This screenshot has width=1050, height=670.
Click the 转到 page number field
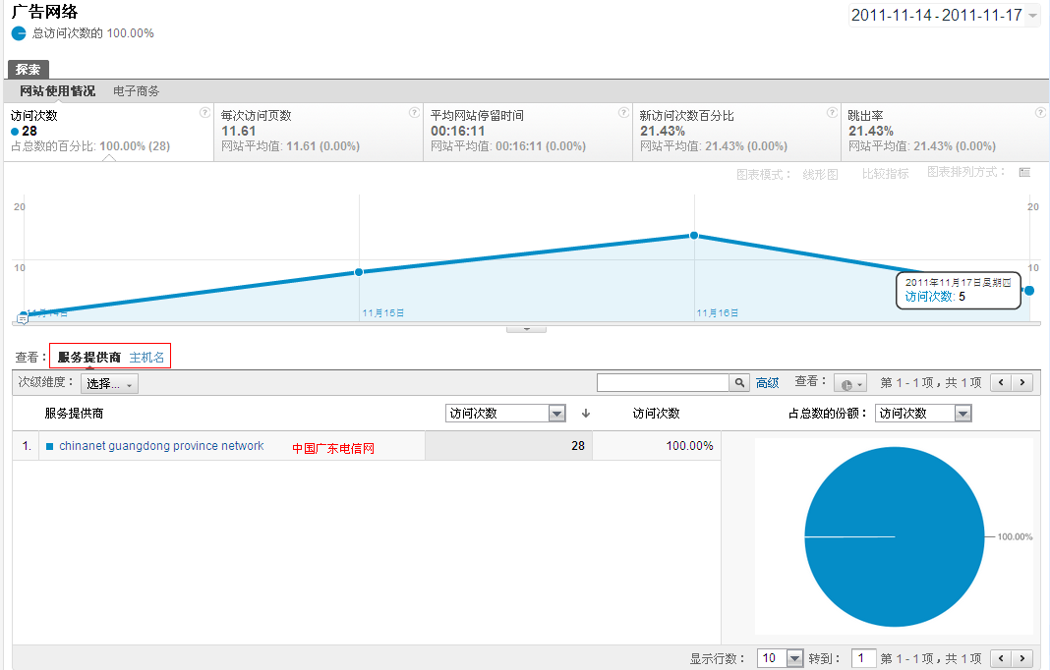coord(864,658)
